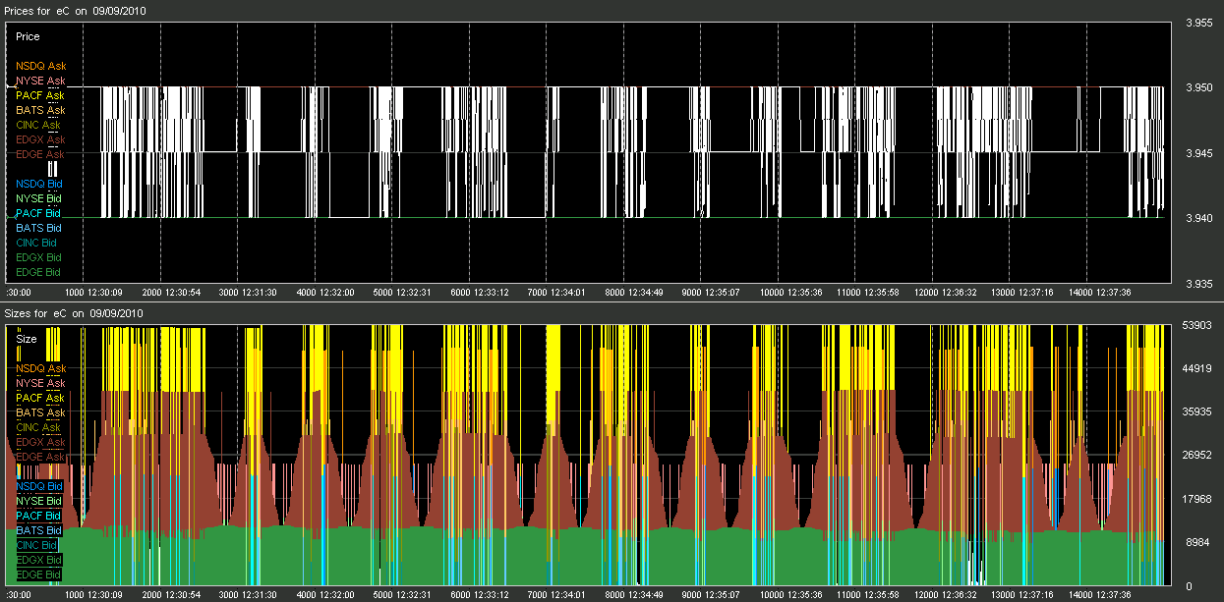Screen dimensions: 1224x602
Task: Click the 3.945 price axis value
Action: pos(1199,154)
